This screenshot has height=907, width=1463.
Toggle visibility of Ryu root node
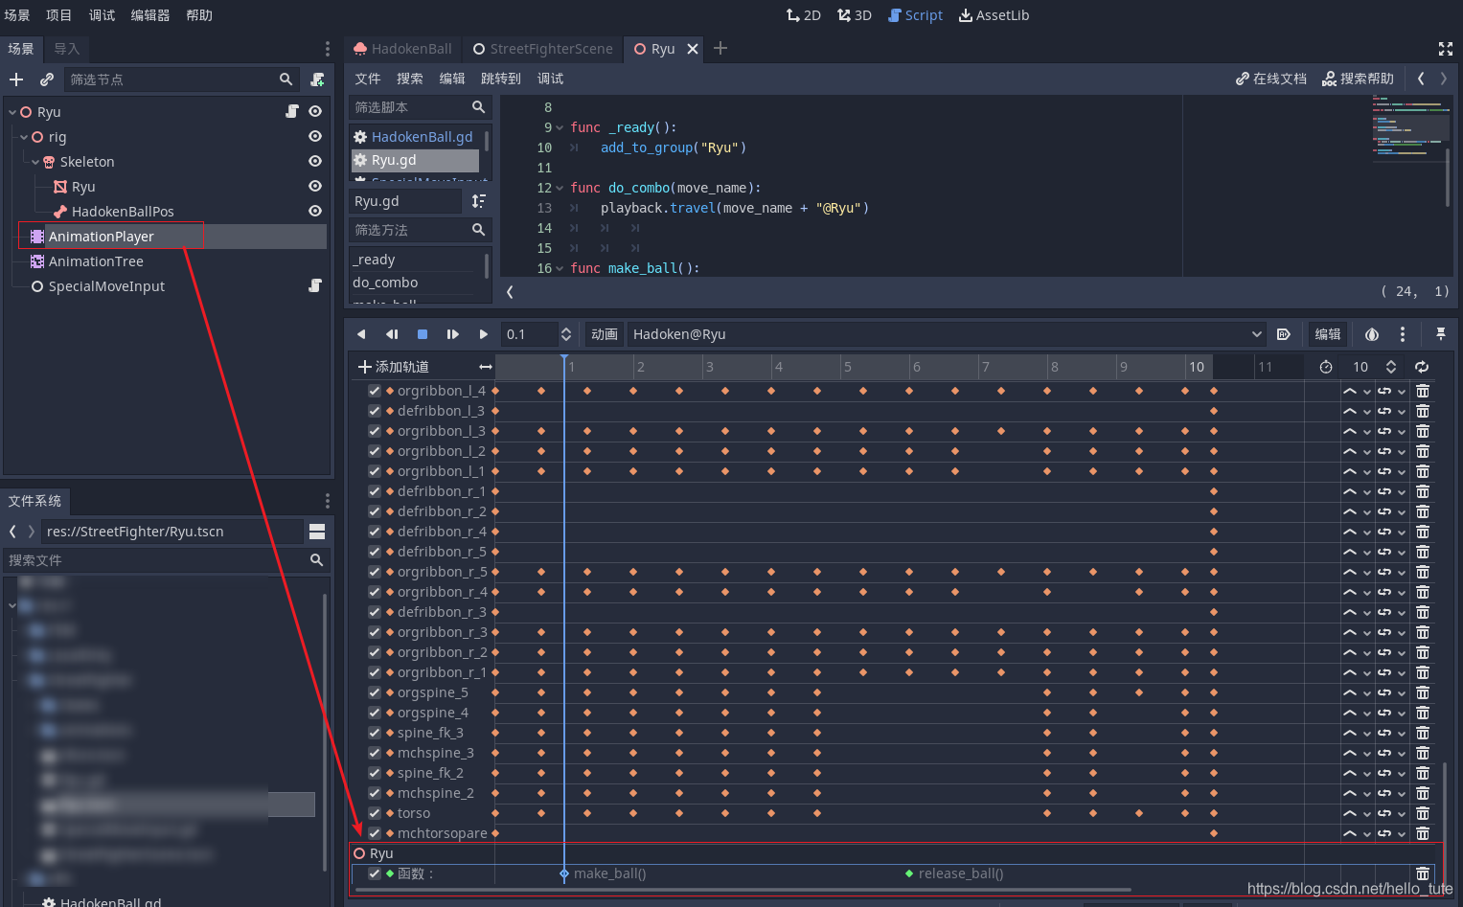point(315,111)
